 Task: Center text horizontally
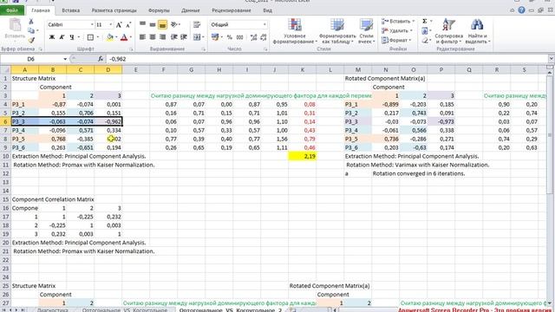tap(153, 36)
